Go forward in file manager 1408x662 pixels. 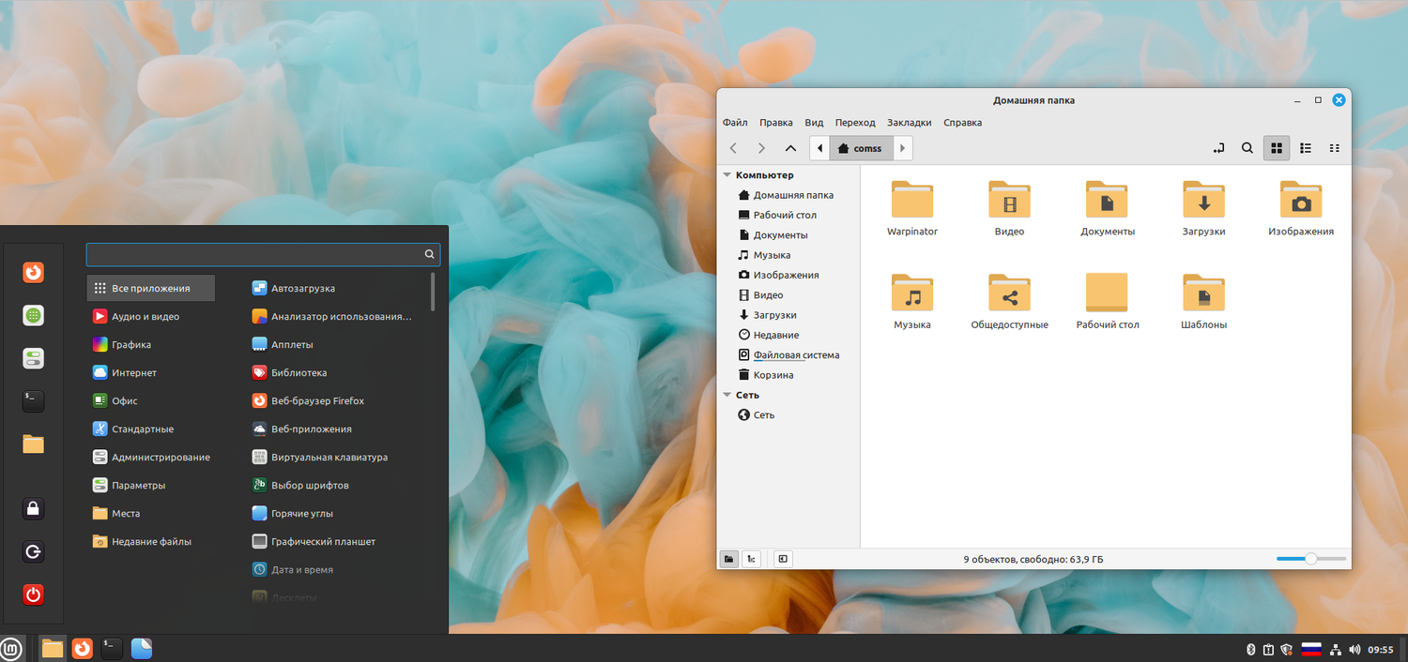762,148
